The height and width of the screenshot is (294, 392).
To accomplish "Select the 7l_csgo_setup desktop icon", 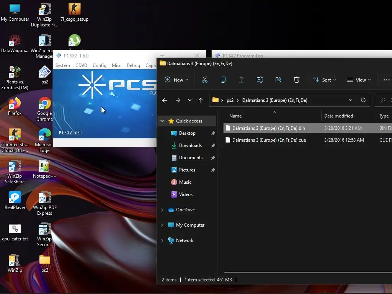I will coord(74,12).
